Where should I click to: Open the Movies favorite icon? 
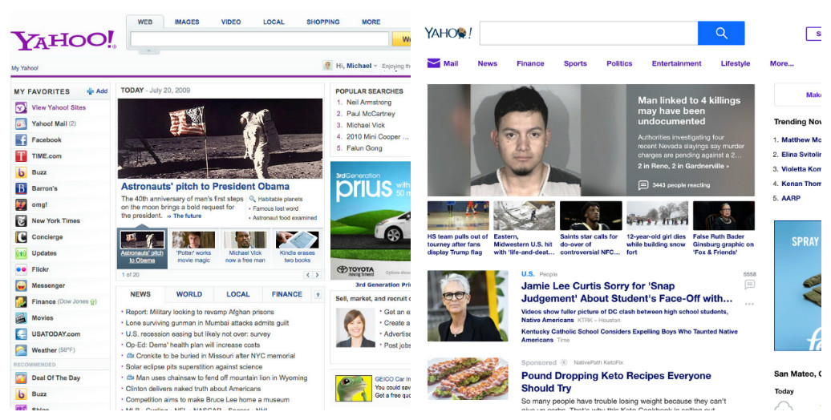(x=21, y=318)
